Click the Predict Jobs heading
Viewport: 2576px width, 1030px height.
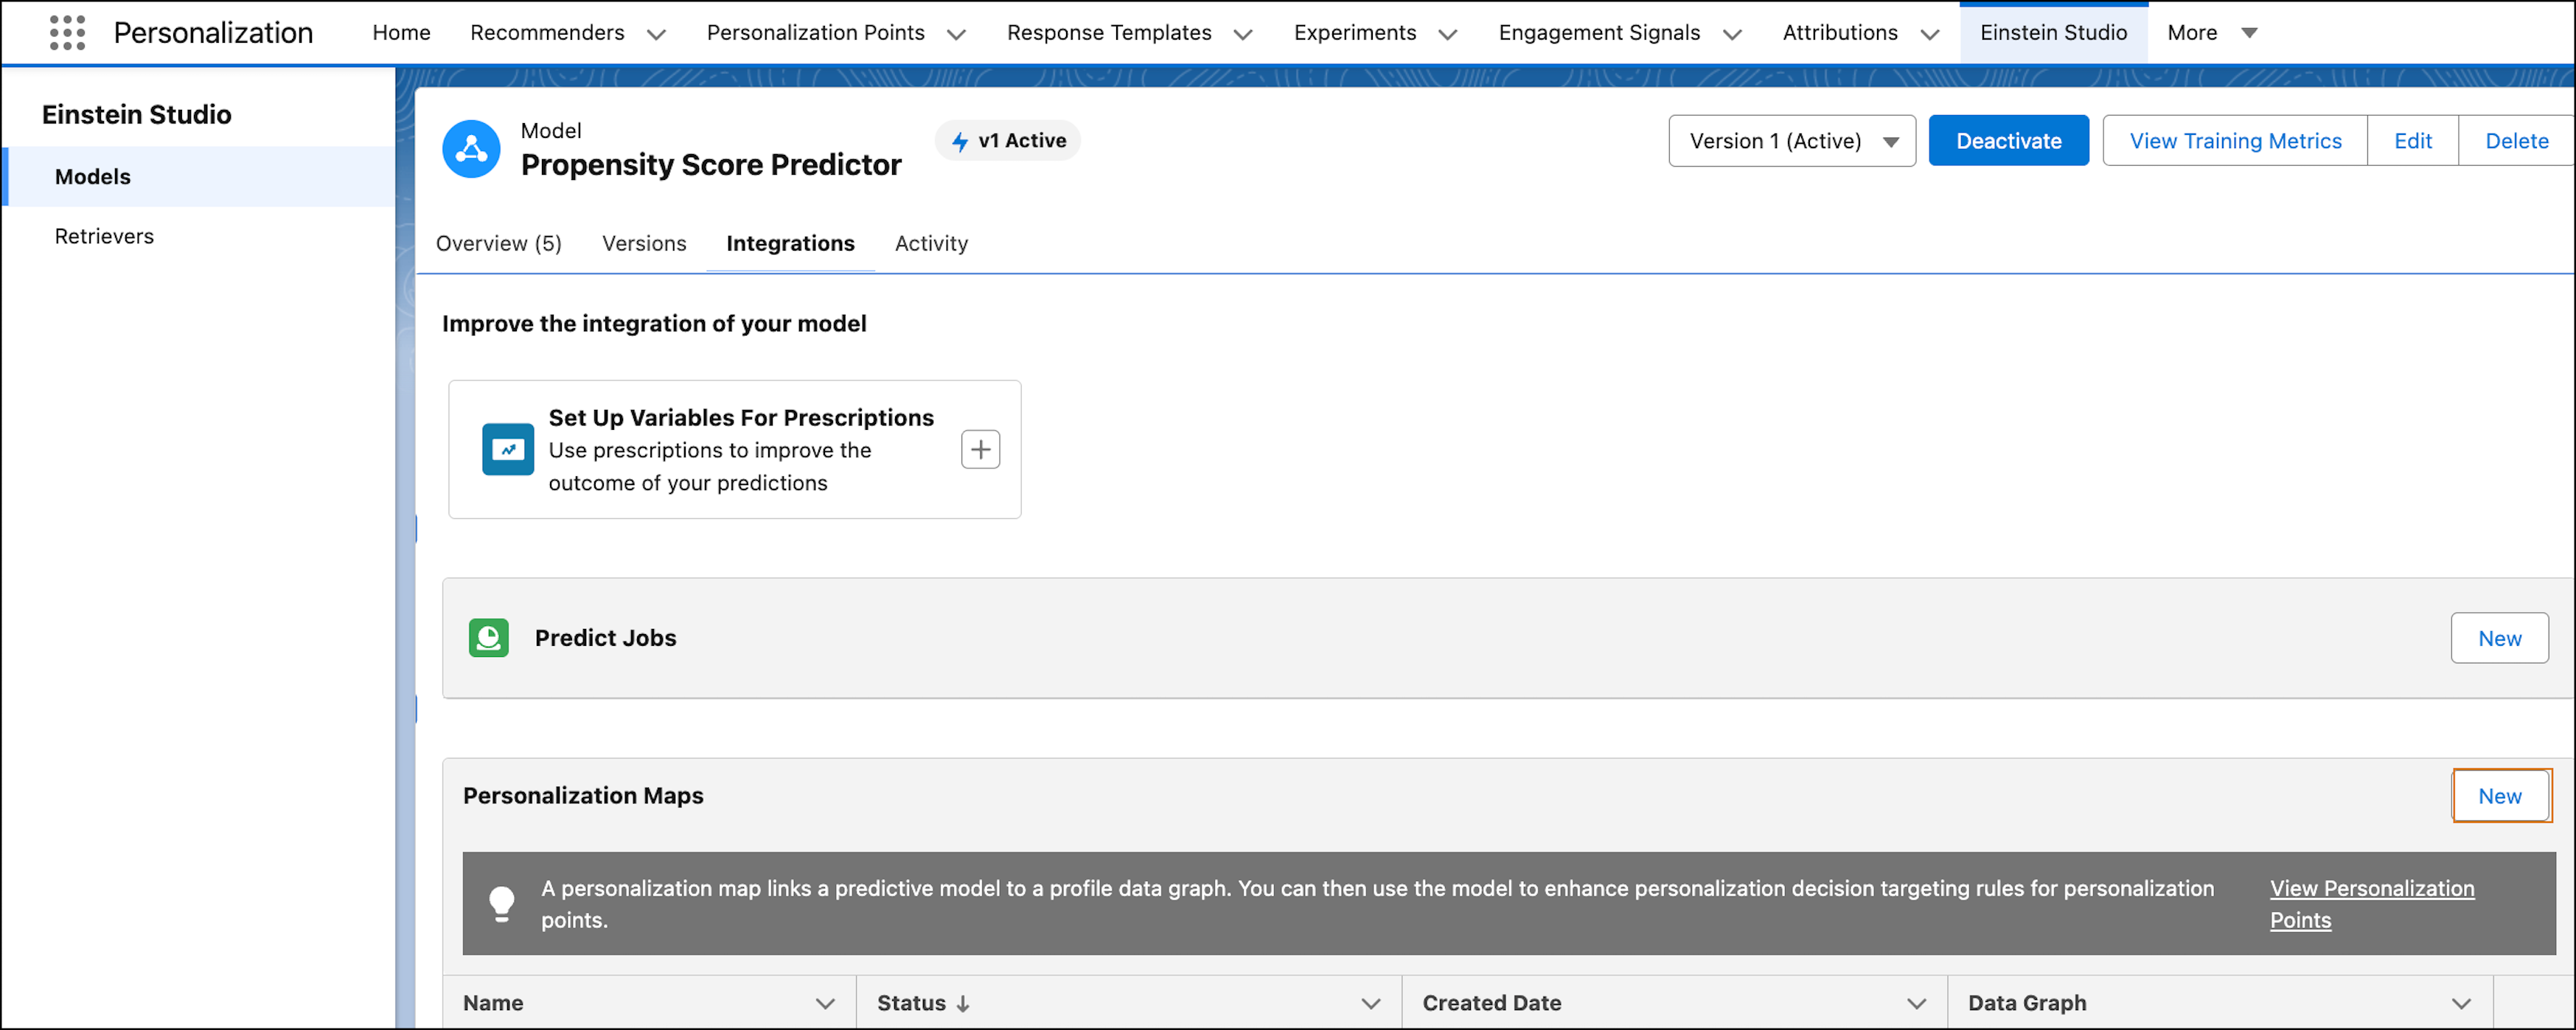605,638
